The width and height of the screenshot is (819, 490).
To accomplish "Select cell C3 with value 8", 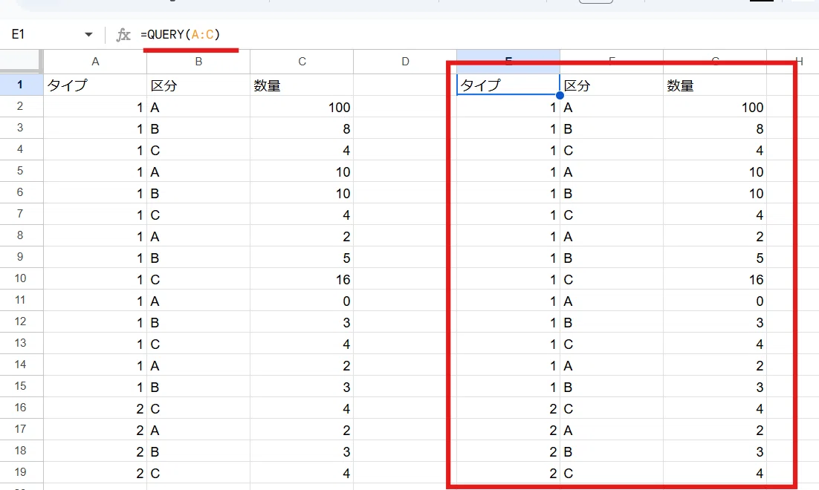I will click(x=302, y=128).
